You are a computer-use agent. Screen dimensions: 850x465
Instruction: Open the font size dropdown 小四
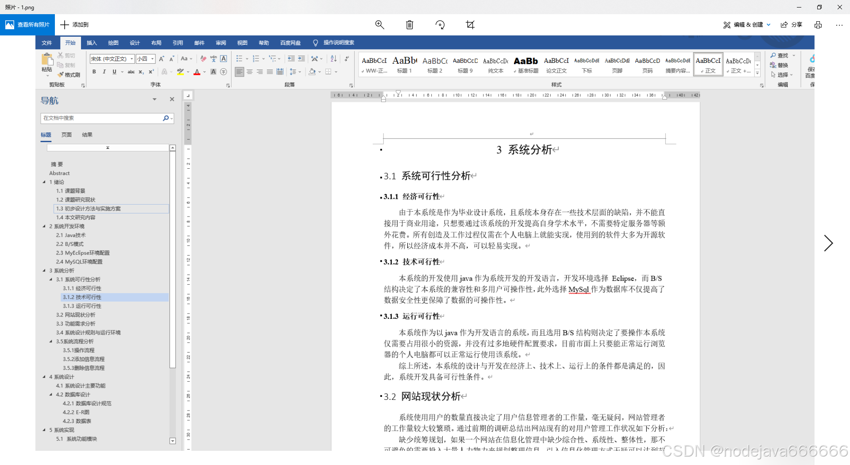click(152, 59)
